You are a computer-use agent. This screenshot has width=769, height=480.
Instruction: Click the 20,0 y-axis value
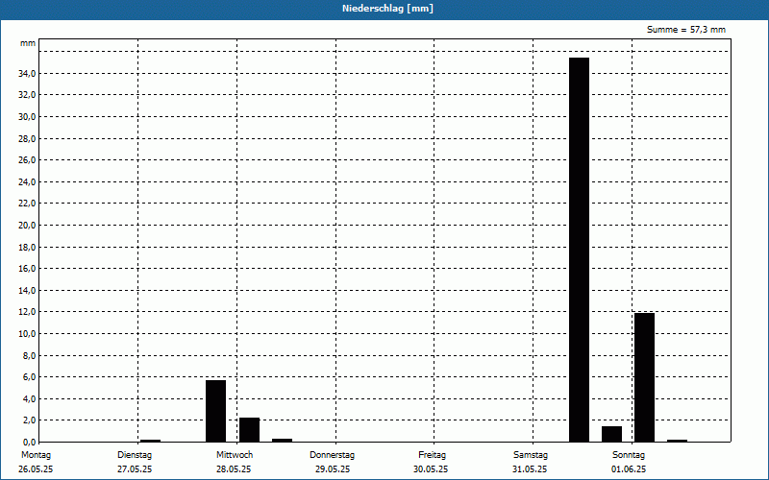28,226
